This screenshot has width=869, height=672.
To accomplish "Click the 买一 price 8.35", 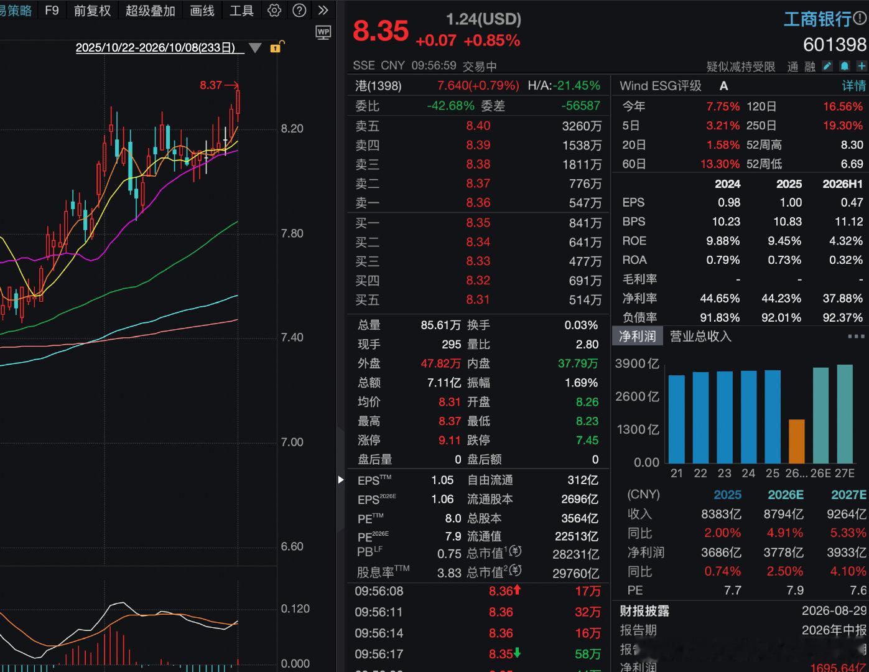I will 478,223.
